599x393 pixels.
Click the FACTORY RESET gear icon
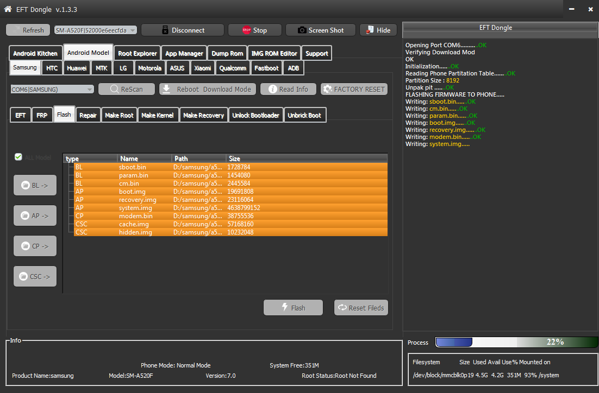[x=327, y=89]
